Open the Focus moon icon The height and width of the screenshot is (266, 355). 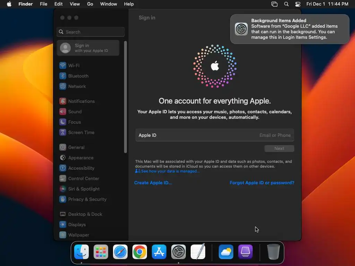click(x=63, y=122)
